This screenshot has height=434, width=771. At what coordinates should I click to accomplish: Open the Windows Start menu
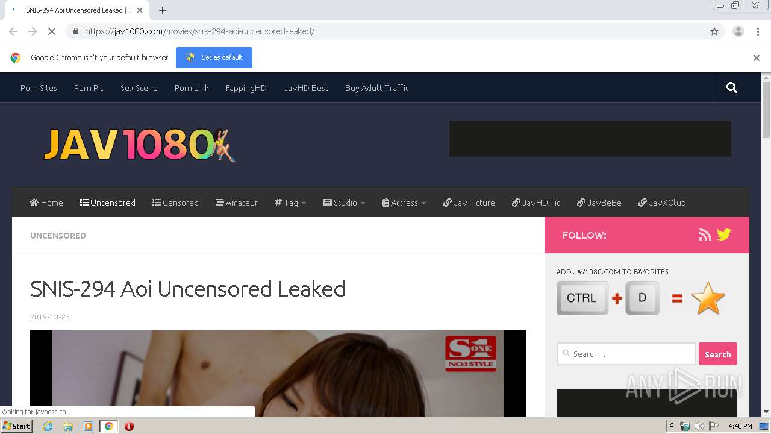(16, 426)
